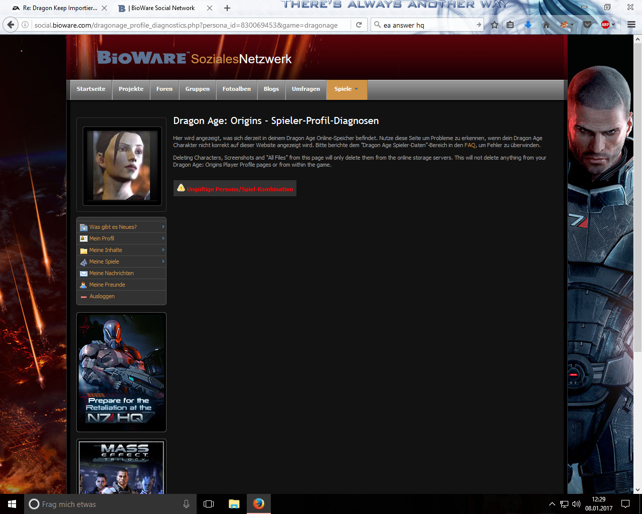The image size is (642, 514).
Task: Open the Projekte menu item
Action: point(131,89)
